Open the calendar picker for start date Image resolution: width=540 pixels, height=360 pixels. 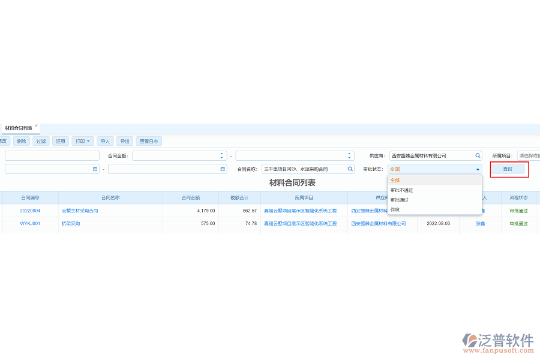(95, 169)
